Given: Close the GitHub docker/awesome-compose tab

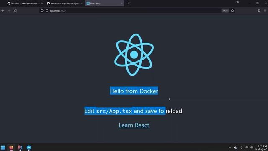Looking at the screenshot, I should (x=42, y=3).
